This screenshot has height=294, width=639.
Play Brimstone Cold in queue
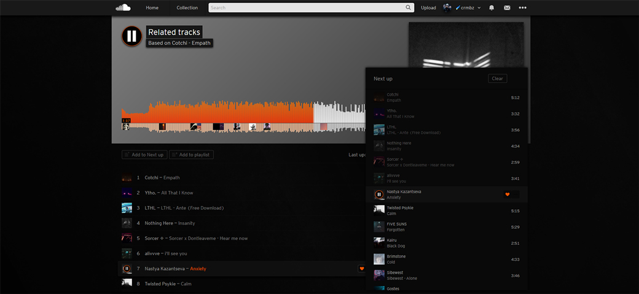click(447, 259)
